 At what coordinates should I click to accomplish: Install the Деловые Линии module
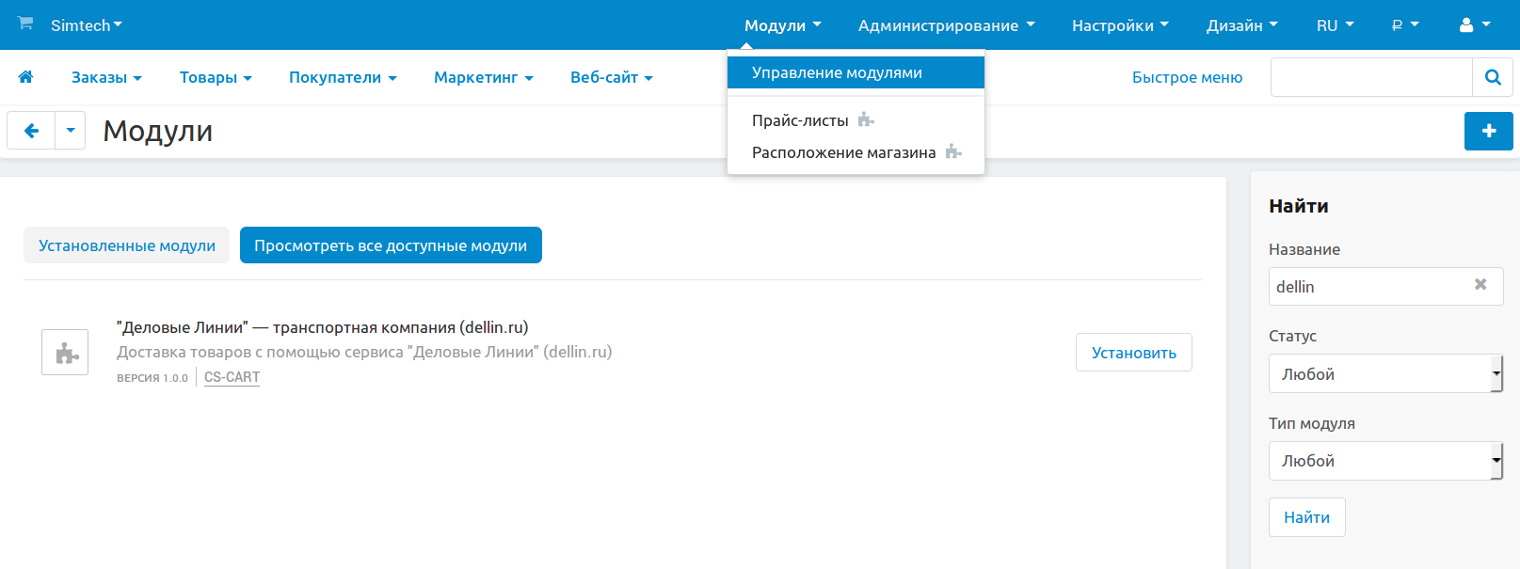1133,353
